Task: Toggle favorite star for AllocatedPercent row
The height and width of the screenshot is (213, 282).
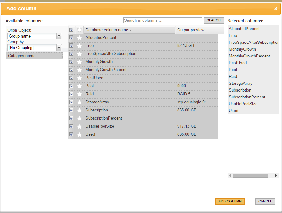Action: 79,38
